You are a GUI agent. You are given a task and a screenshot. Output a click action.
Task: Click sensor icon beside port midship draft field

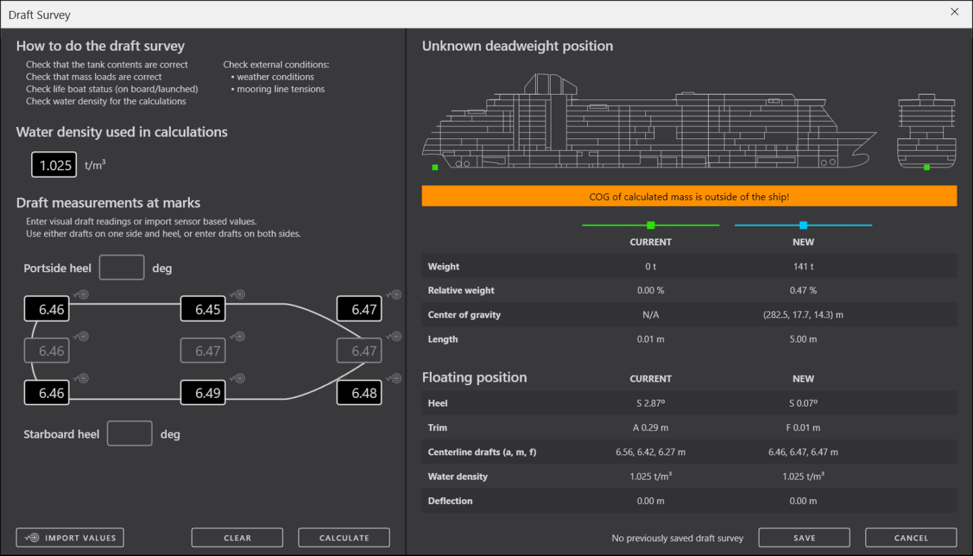coord(237,295)
